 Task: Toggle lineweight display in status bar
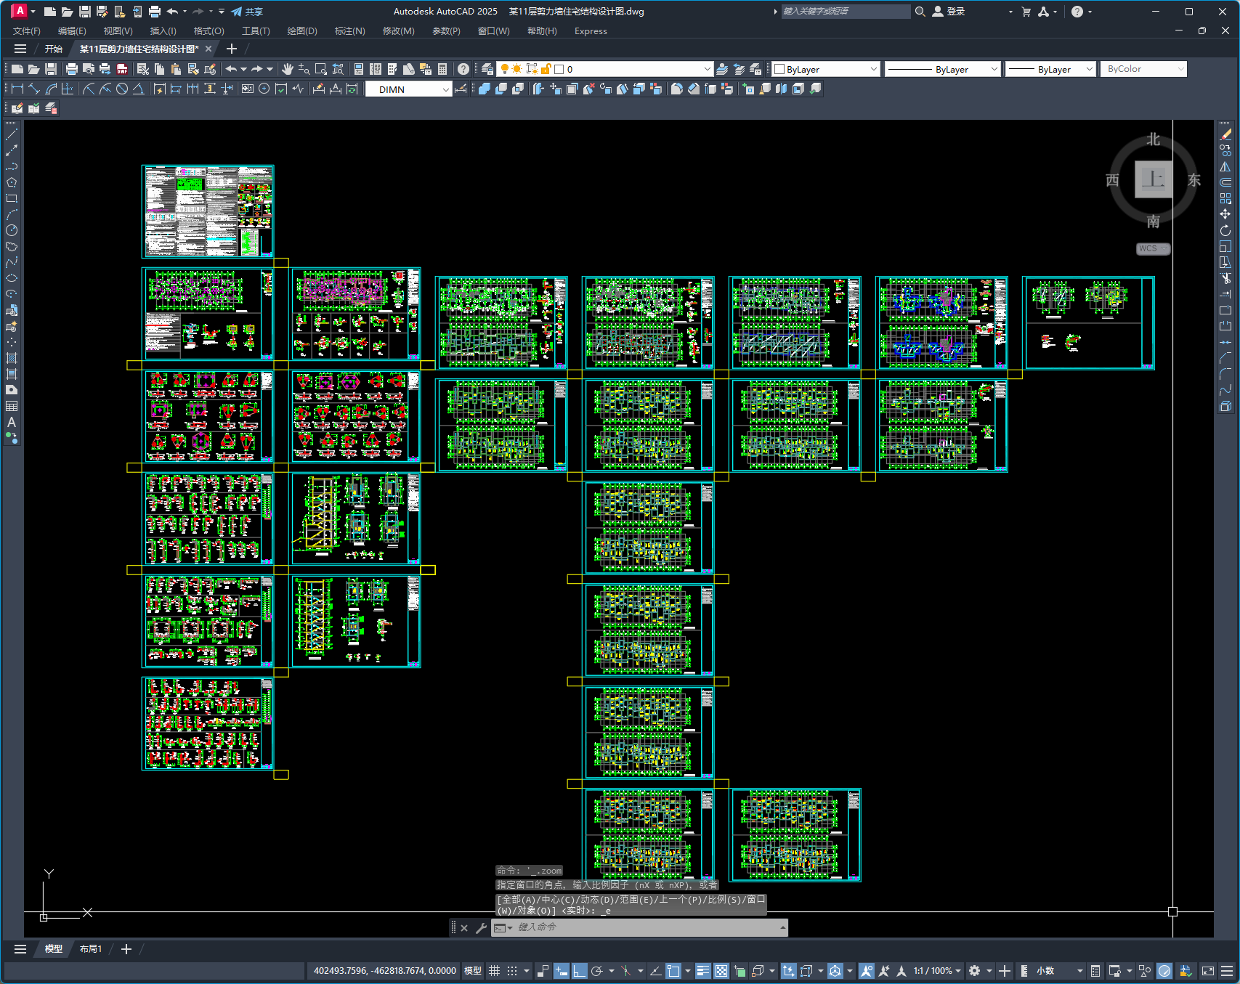(x=702, y=971)
